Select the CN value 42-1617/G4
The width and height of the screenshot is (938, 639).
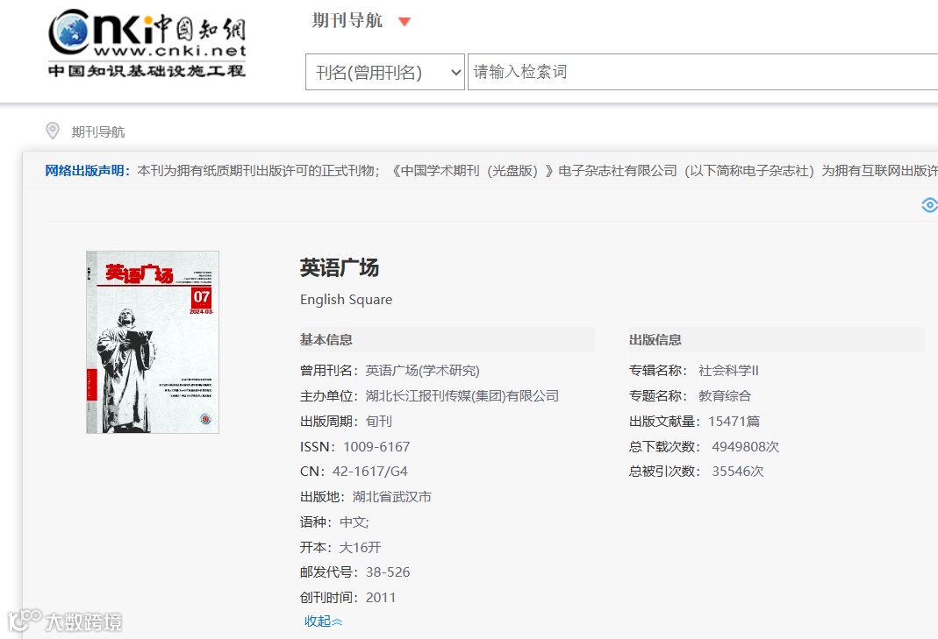[x=369, y=472]
